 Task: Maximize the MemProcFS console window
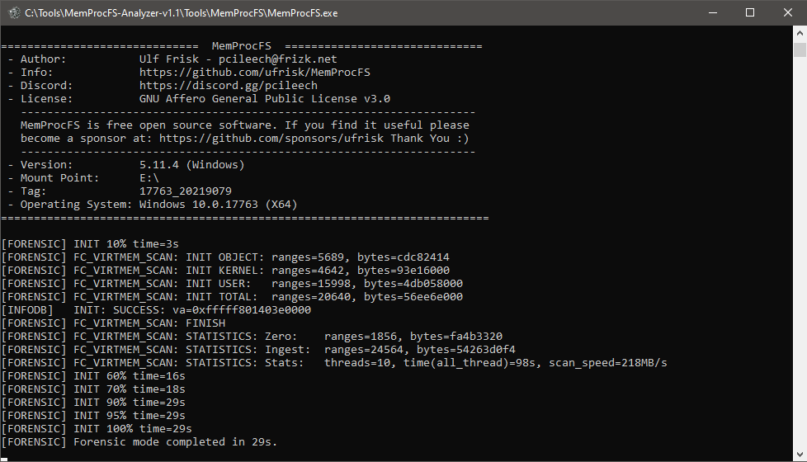point(749,12)
